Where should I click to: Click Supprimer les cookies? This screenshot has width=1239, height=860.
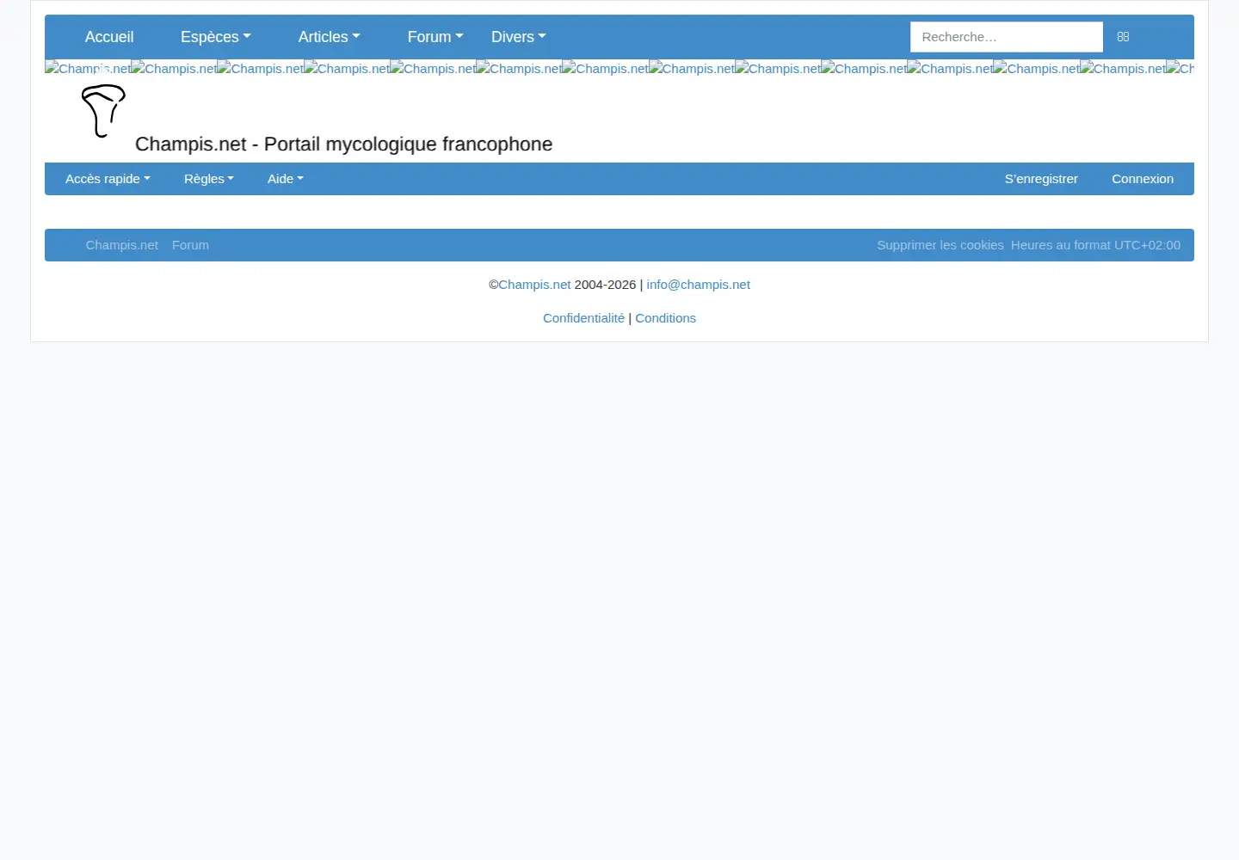[940, 245]
